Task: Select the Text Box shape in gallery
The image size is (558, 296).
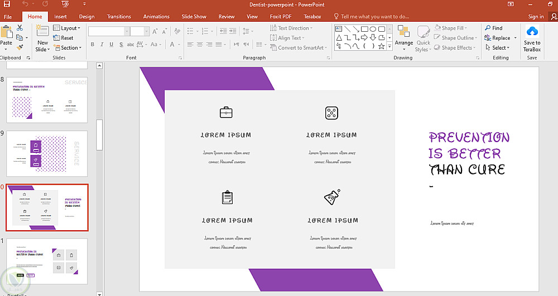Action: point(339,29)
